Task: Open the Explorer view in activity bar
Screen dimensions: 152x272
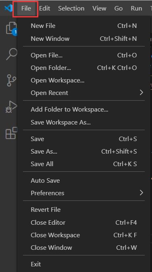Action: [11, 28]
